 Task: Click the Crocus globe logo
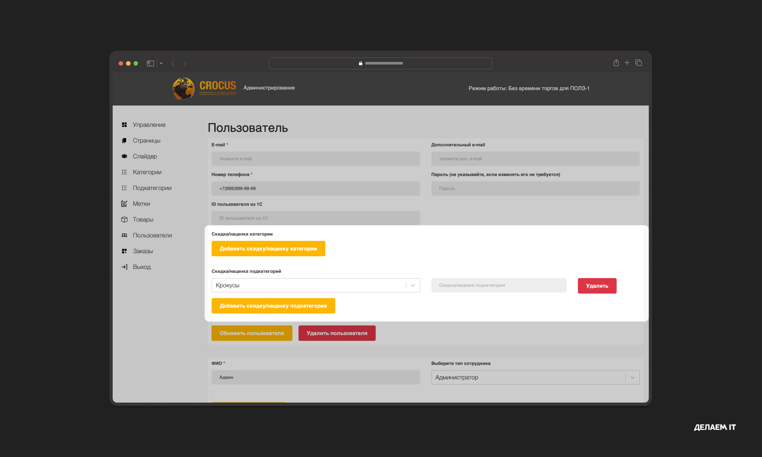tap(183, 88)
